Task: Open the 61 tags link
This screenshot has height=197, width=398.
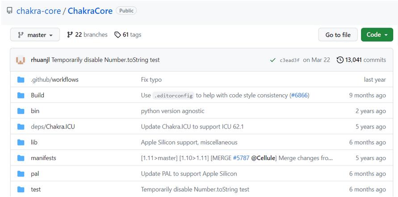Action: tap(128, 35)
